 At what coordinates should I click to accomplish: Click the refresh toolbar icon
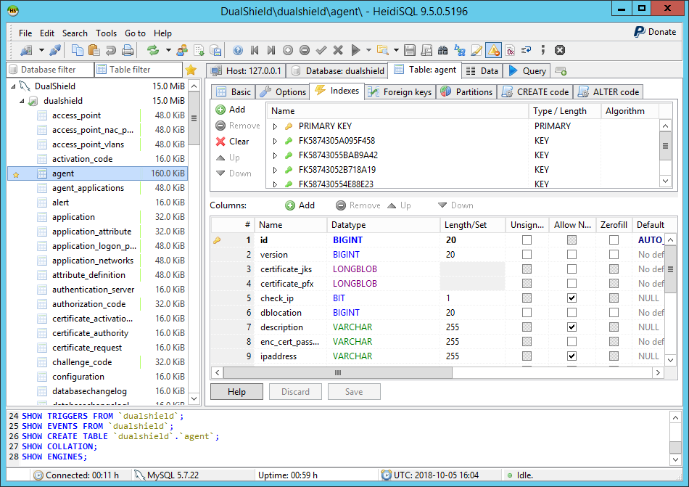pos(153,50)
